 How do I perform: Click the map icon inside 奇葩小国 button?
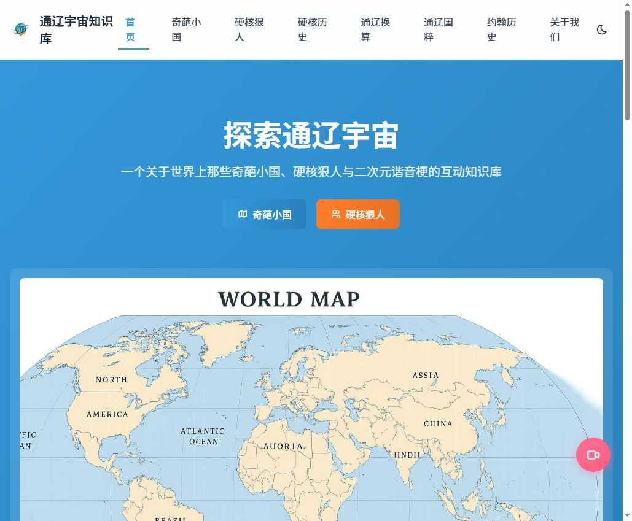pyautogui.click(x=242, y=214)
